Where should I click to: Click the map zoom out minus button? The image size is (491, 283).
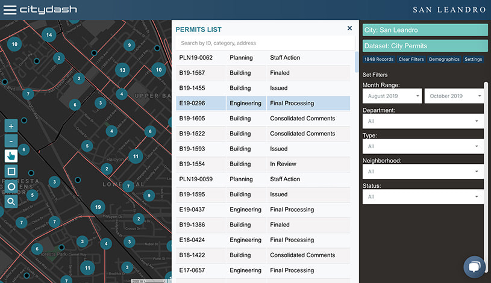click(11, 141)
